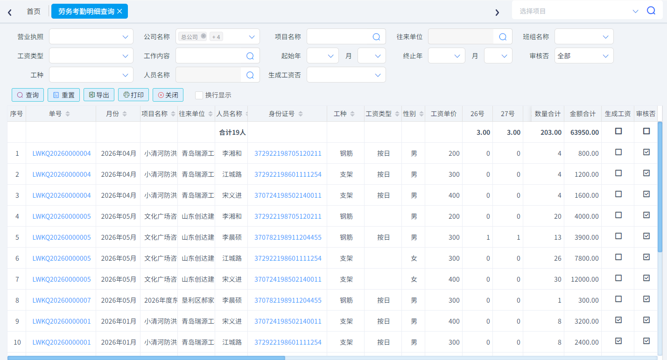Open the 起始年 year dropdown
The width and height of the screenshot is (667, 360).
[323, 56]
